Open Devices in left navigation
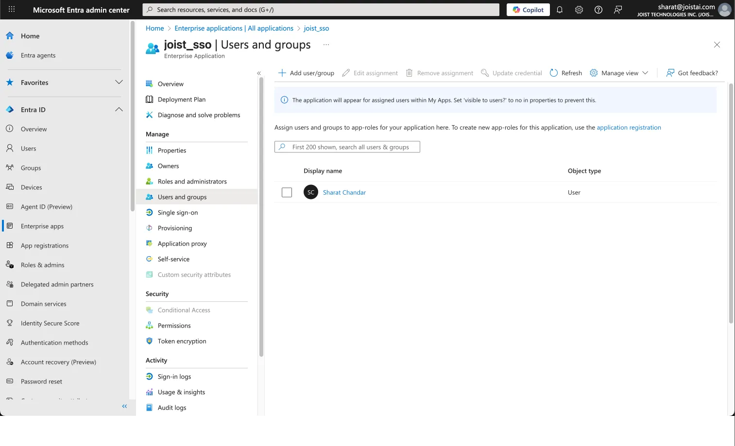Viewport: 735px width, 446px height. coord(31,187)
